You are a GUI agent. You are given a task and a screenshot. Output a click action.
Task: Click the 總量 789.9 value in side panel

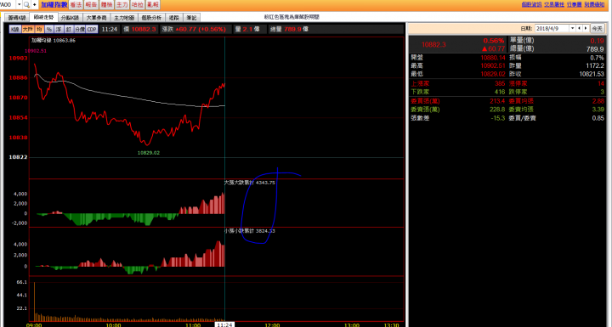coord(595,49)
